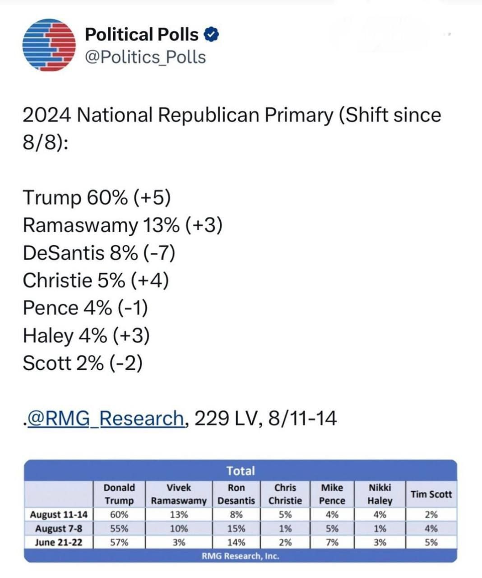Click the "Total" table header bar
This screenshot has width=482, height=578.
(241, 471)
